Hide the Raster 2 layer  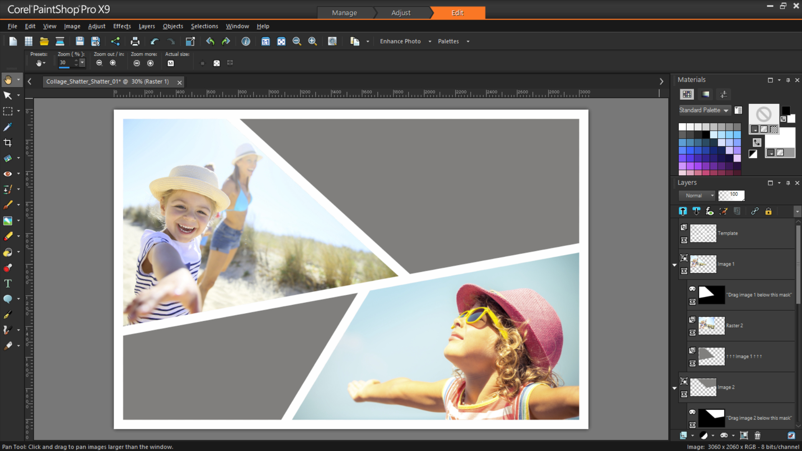point(692,332)
